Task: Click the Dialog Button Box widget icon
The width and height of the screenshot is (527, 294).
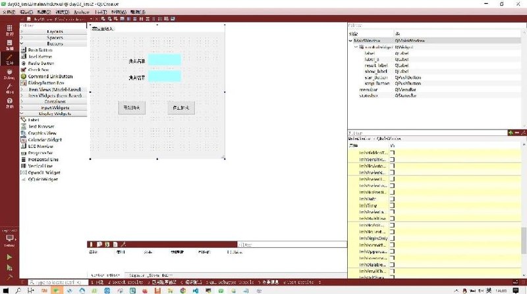Action: [24, 83]
